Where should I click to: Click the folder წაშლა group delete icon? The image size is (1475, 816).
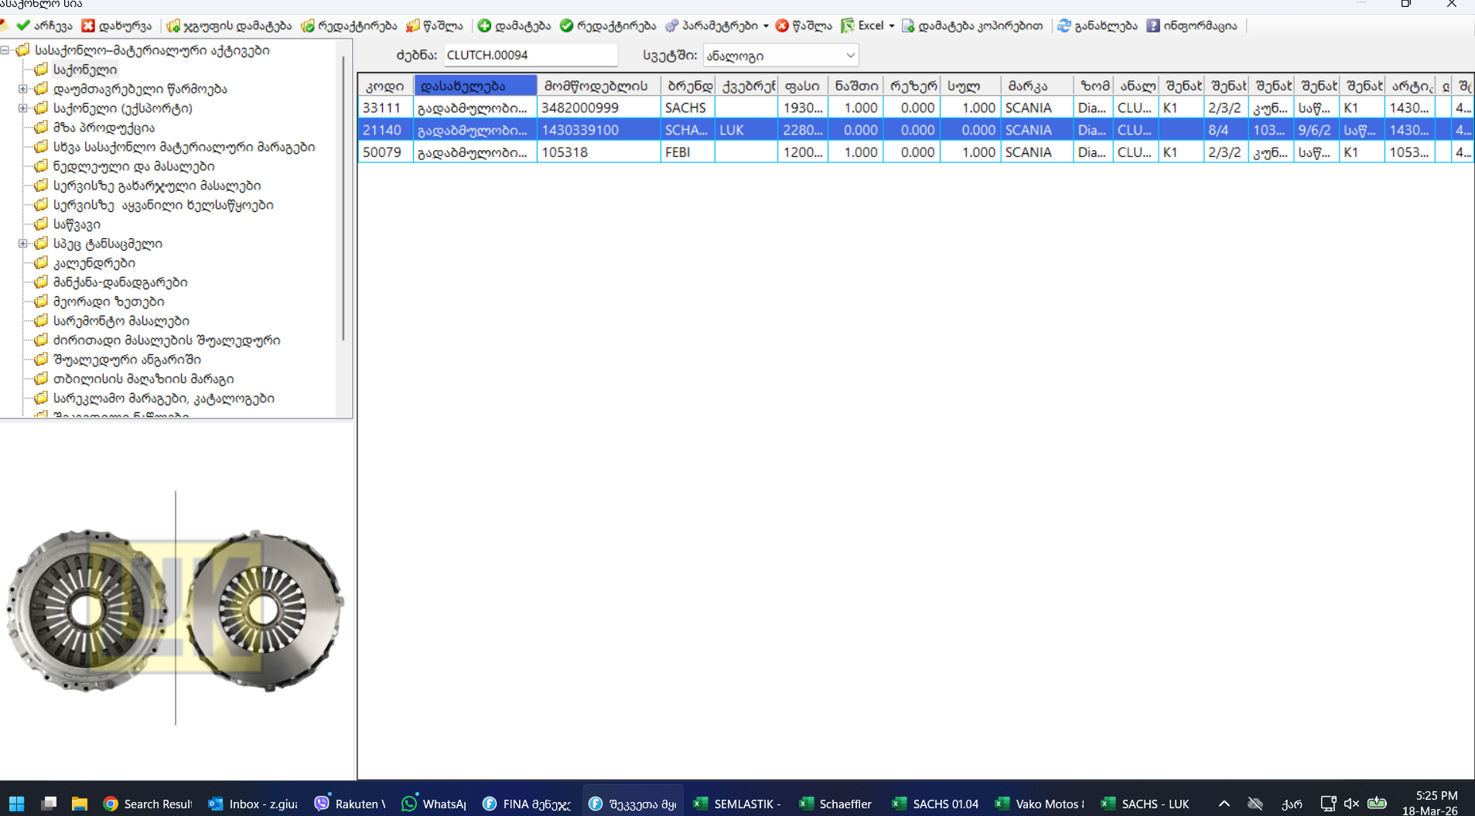[x=412, y=26]
